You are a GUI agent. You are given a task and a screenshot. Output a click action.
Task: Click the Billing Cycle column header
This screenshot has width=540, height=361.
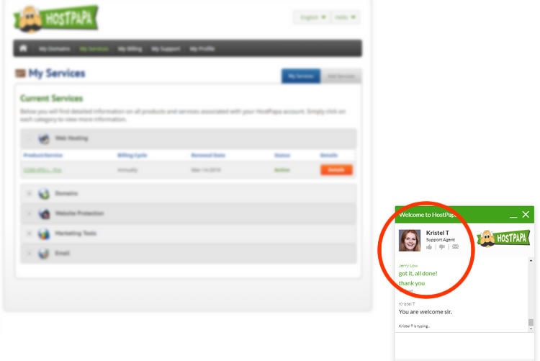pyautogui.click(x=132, y=155)
